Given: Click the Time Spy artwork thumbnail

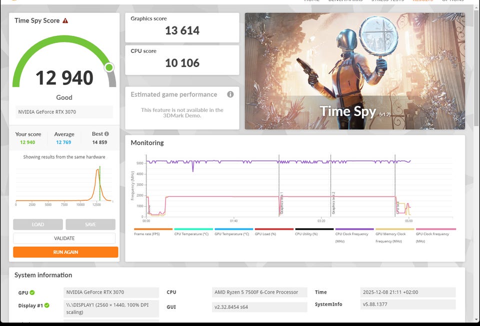Looking at the screenshot, I should (355, 71).
